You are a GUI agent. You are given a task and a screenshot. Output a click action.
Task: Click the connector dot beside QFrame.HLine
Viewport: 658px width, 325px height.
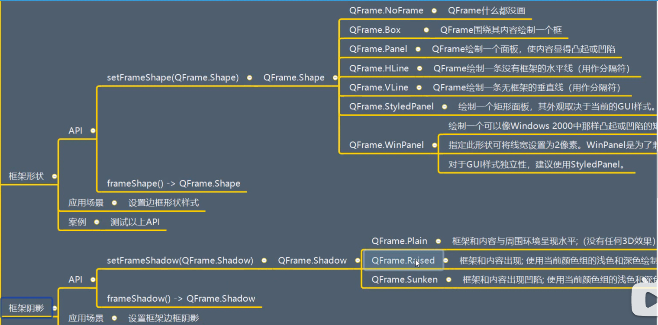pos(420,68)
